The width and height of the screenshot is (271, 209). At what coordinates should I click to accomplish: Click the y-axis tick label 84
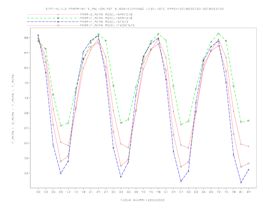coord(27,53)
